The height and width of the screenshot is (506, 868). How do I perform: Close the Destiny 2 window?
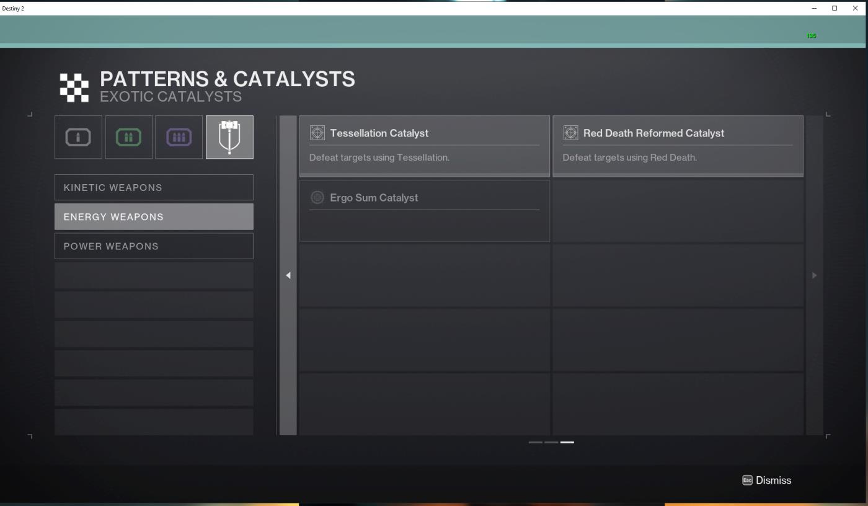point(856,7)
